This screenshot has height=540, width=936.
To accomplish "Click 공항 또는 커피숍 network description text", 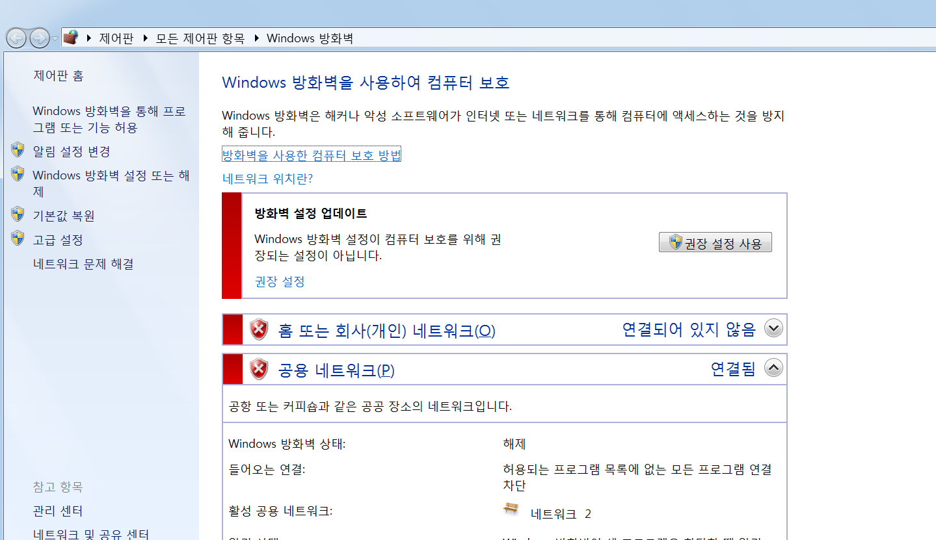I will coord(371,407).
